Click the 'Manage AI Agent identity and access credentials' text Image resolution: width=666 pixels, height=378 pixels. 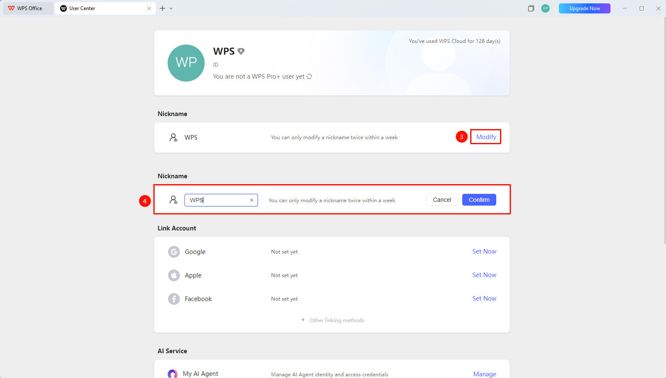click(329, 375)
